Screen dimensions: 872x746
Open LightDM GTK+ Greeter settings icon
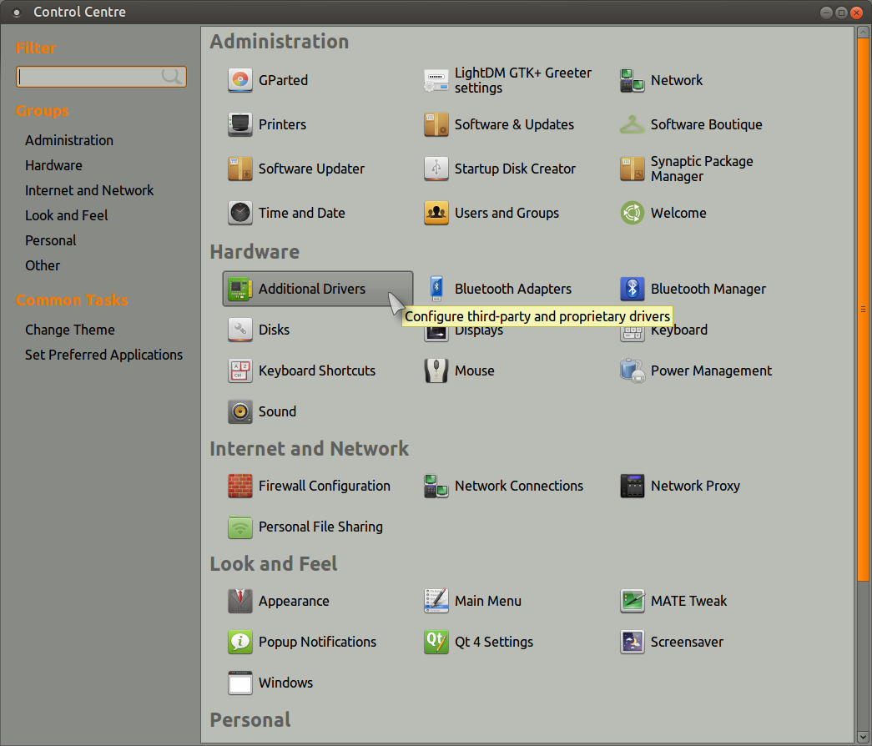coord(436,80)
